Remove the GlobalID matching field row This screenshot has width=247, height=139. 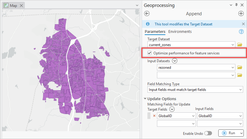155,116
